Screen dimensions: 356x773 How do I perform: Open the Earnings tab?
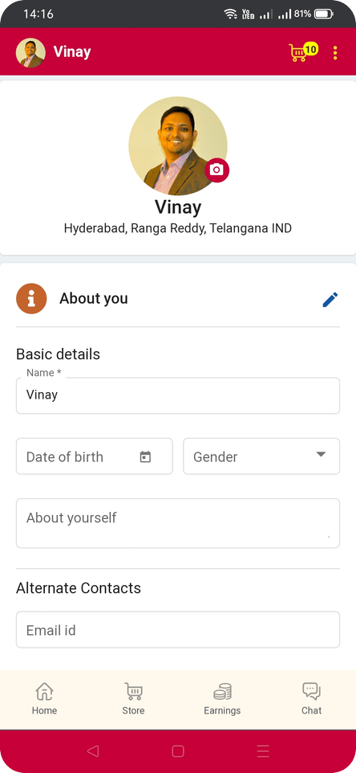[222, 699]
